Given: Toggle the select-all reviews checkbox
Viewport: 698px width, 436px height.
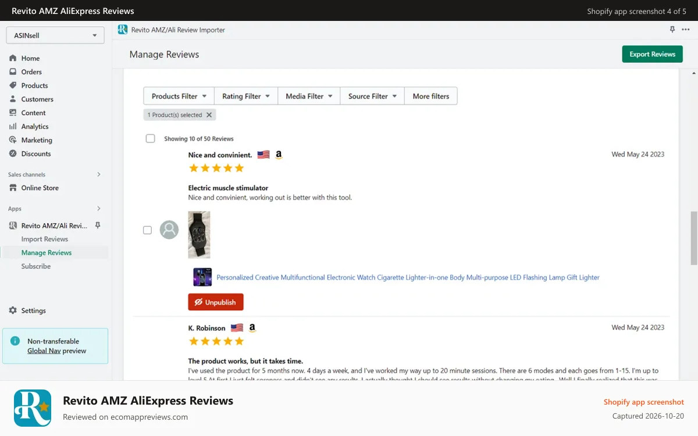Looking at the screenshot, I should click(x=150, y=138).
